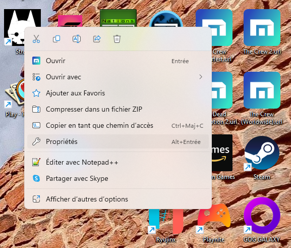This screenshot has width=291, height=248.
Task: Select the Dead Redemption 2.url desktop icon
Action: pyautogui.click(x=224, y=98)
